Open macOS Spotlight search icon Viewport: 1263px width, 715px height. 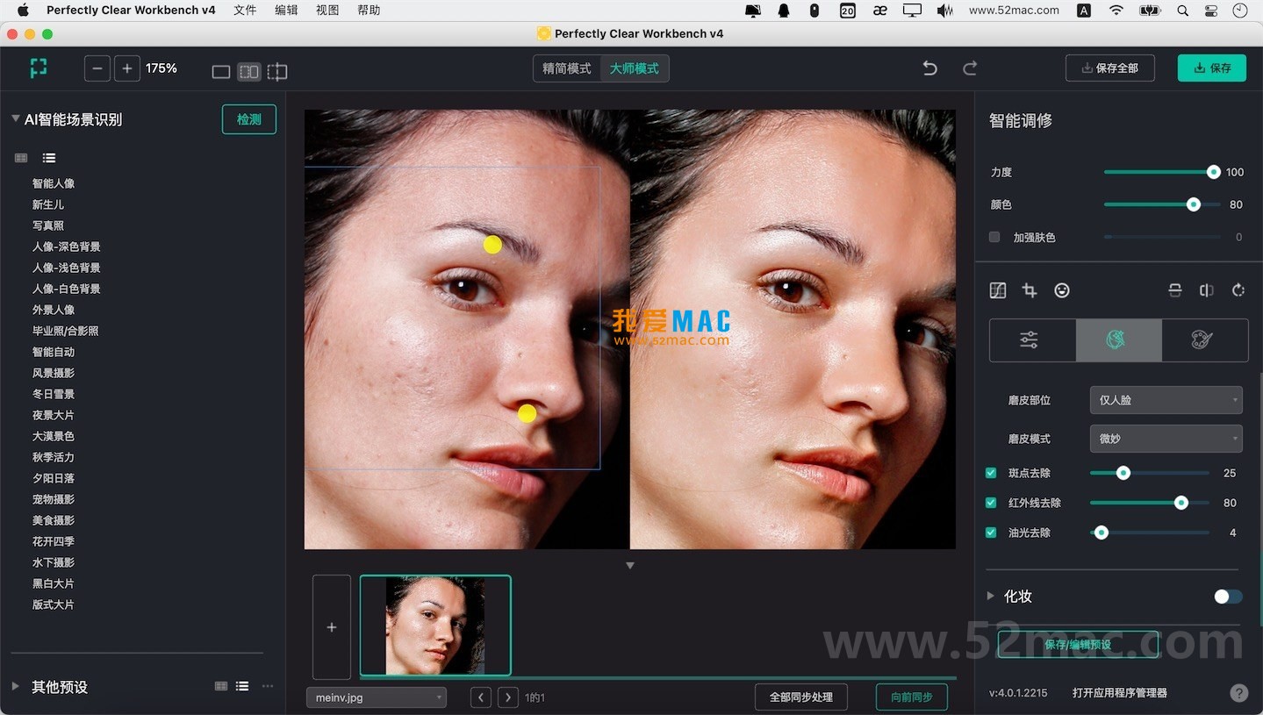point(1182,11)
